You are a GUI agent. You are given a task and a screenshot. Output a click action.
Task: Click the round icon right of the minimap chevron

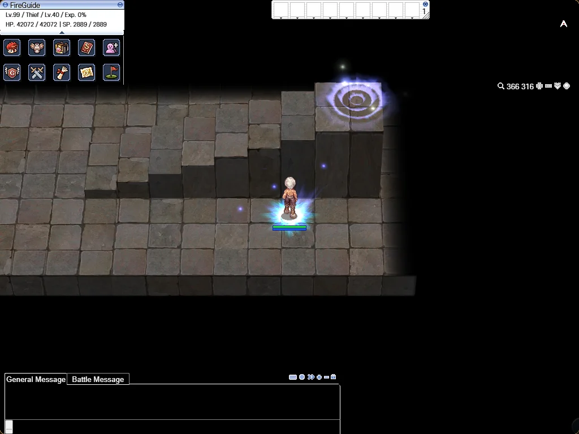coord(567,86)
